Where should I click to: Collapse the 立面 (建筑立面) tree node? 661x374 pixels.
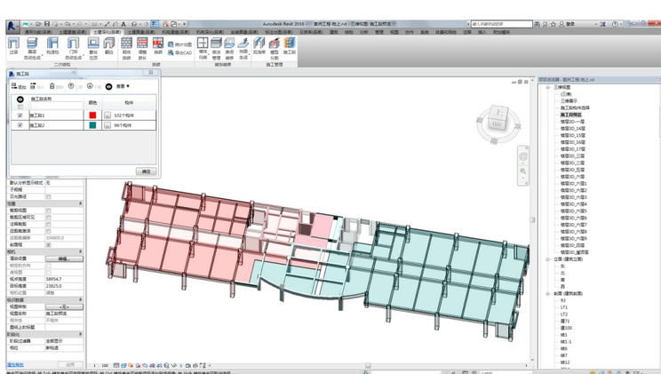point(547,259)
